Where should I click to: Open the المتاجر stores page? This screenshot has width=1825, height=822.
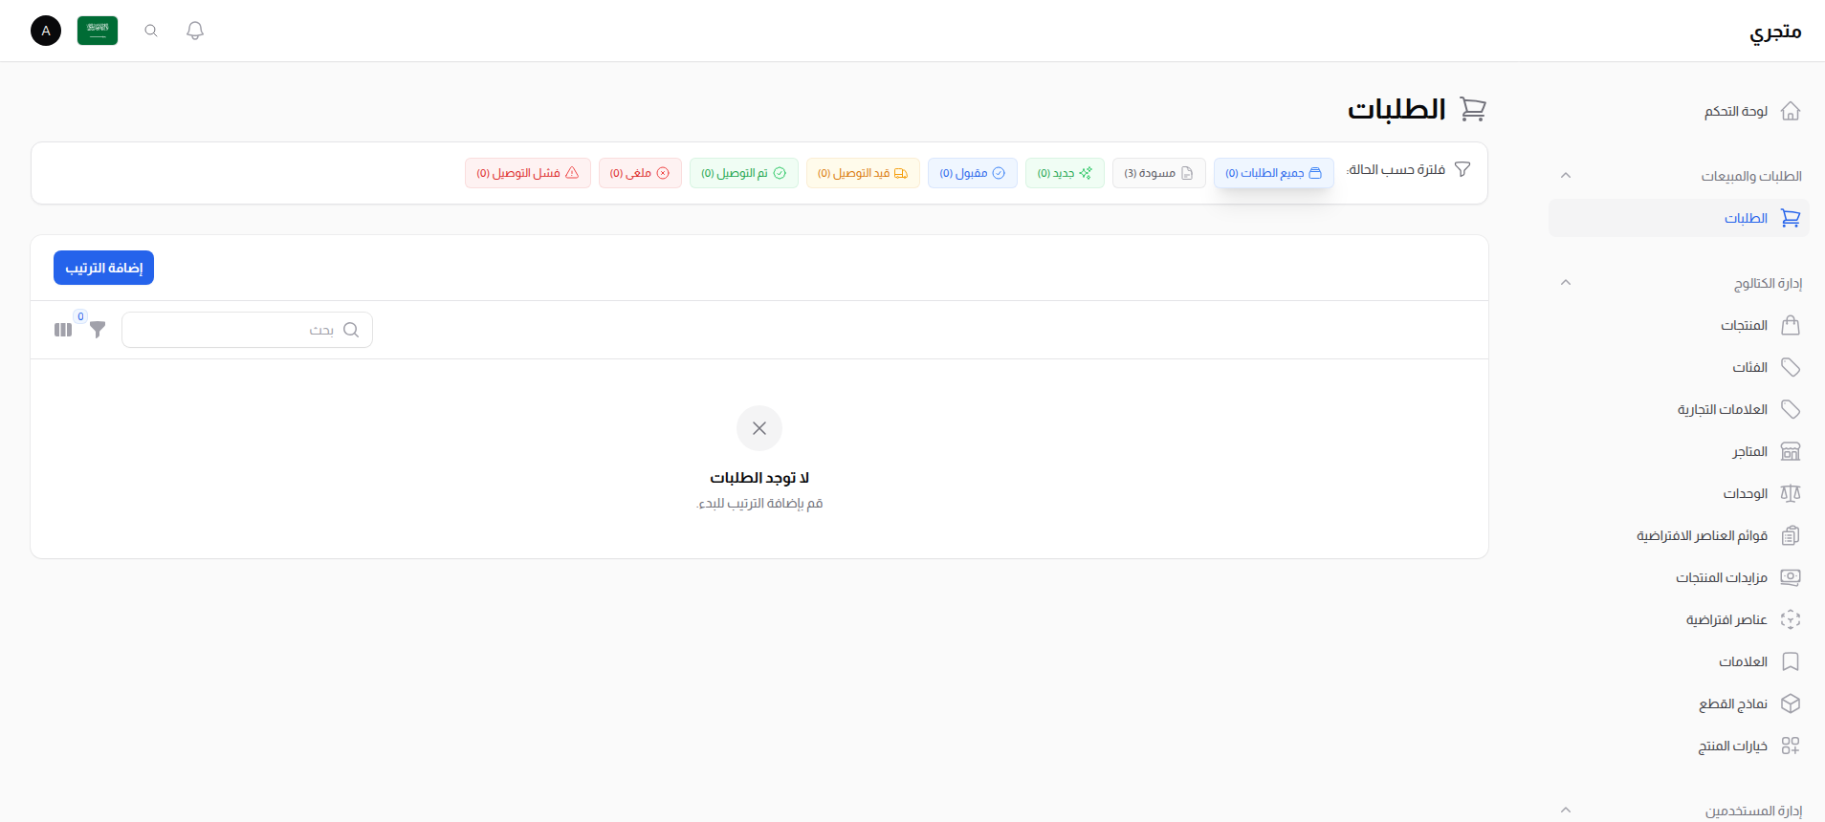(x=1764, y=452)
